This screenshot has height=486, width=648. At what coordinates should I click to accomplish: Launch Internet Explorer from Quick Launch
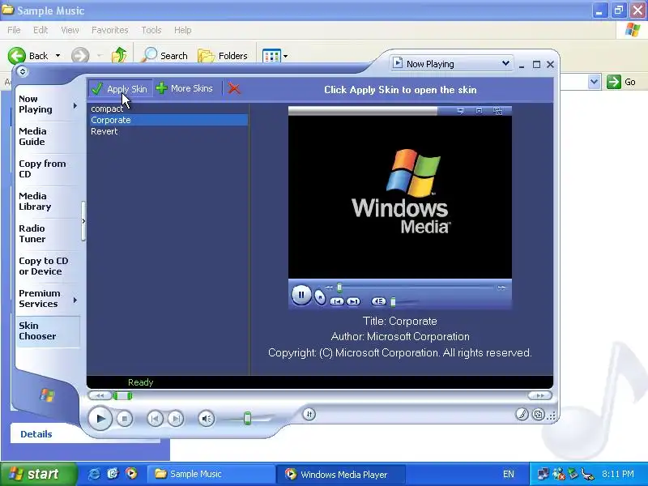tap(94, 474)
